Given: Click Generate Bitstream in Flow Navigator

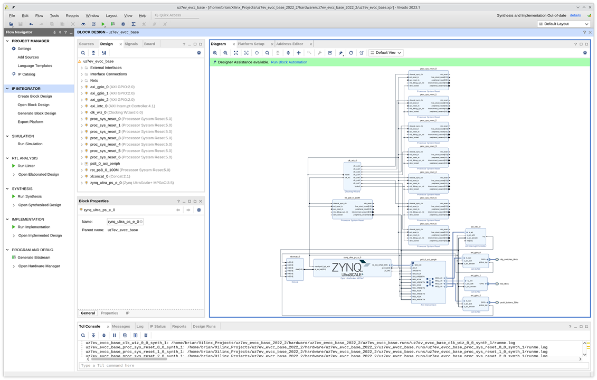Looking at the screenshot, I should click(34, 258).
